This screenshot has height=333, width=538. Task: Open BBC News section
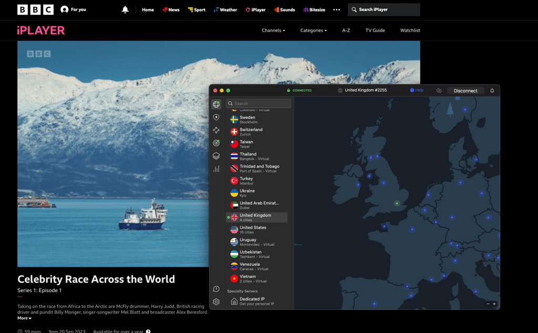pos(171,9)
